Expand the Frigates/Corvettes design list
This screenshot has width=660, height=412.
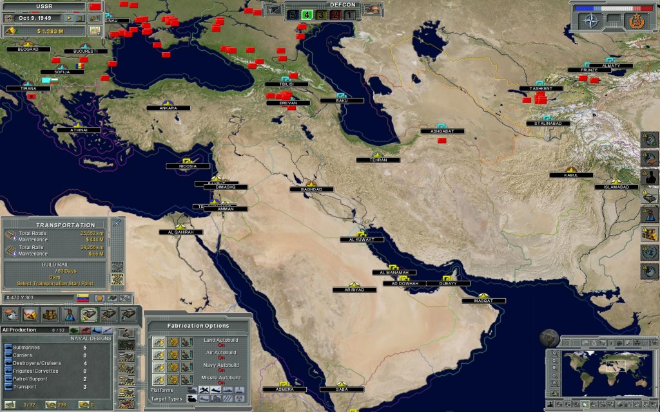point(8,371)
